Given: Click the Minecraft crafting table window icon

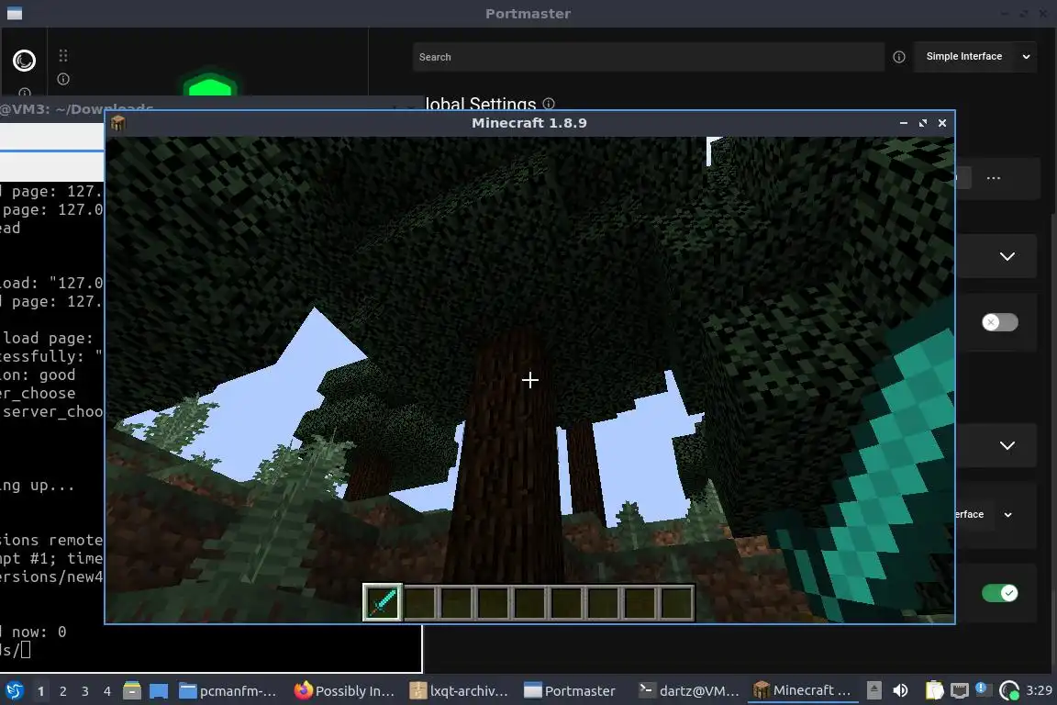Looking at the screenshot, I should [118, 123].
